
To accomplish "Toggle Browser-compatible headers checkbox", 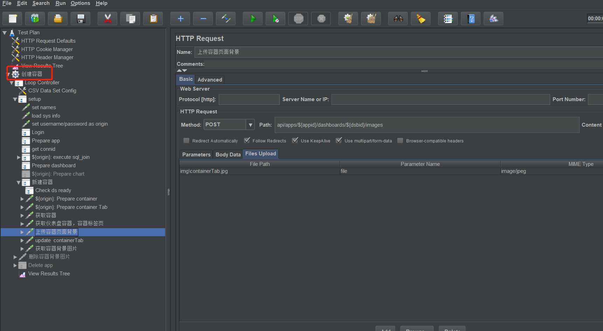I will [400, 141].
